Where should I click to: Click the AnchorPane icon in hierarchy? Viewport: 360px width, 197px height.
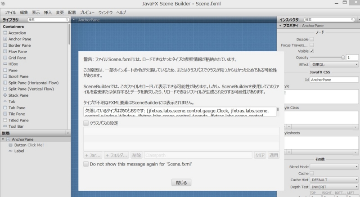tap(8, 139)
